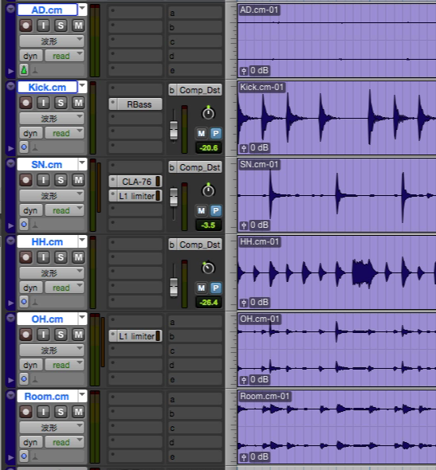Open automation mode read dropdown on Kick.cm
The width and height of the screenshot is (436, 470).
point(65,133)
